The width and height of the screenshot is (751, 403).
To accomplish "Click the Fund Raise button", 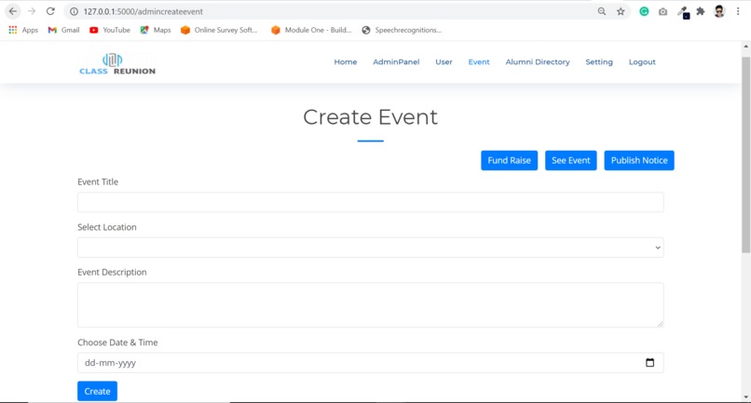I will point(509,160).
